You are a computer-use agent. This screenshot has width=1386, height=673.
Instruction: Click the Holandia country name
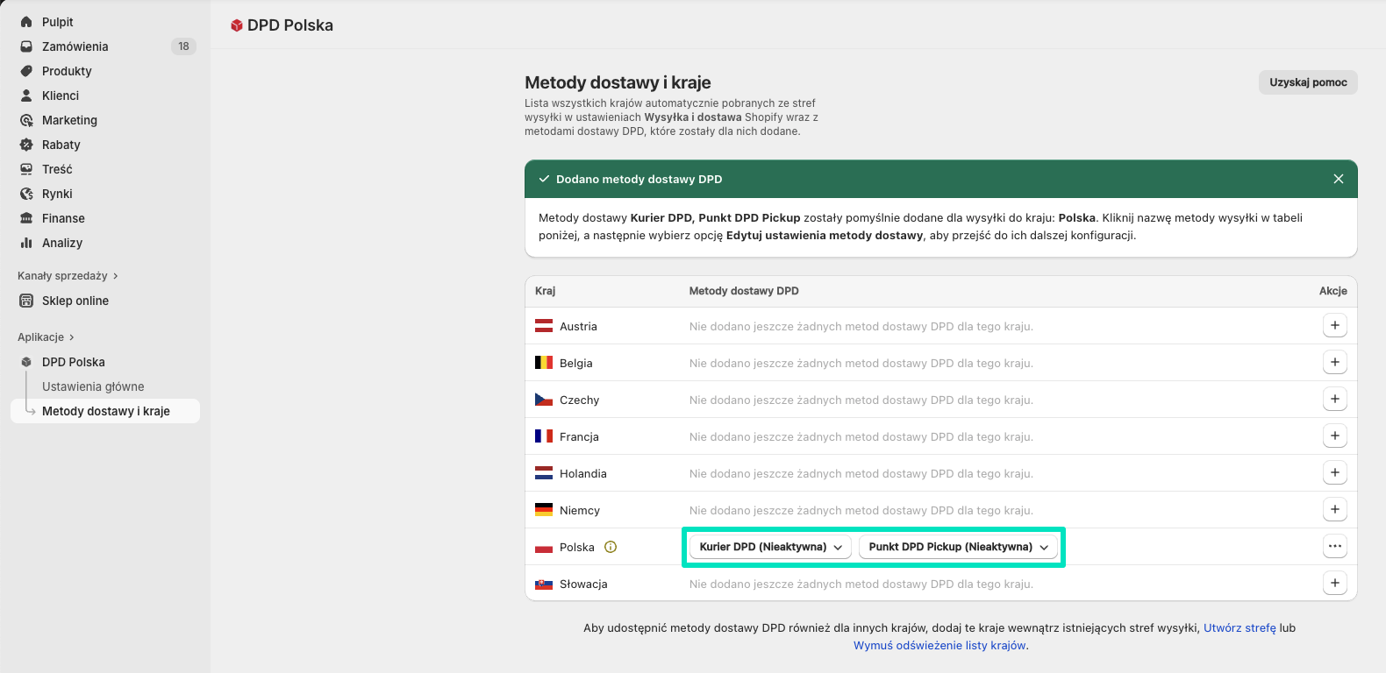click(583, 473)
